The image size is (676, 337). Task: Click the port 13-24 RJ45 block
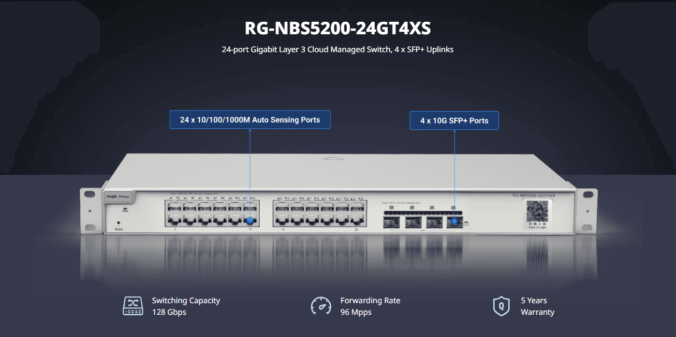coord(320,214)
